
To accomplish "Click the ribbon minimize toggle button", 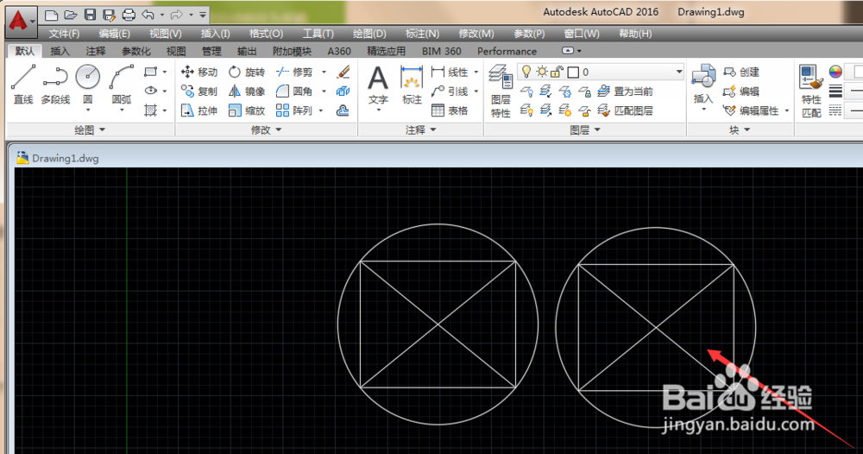I will point(568,51).
